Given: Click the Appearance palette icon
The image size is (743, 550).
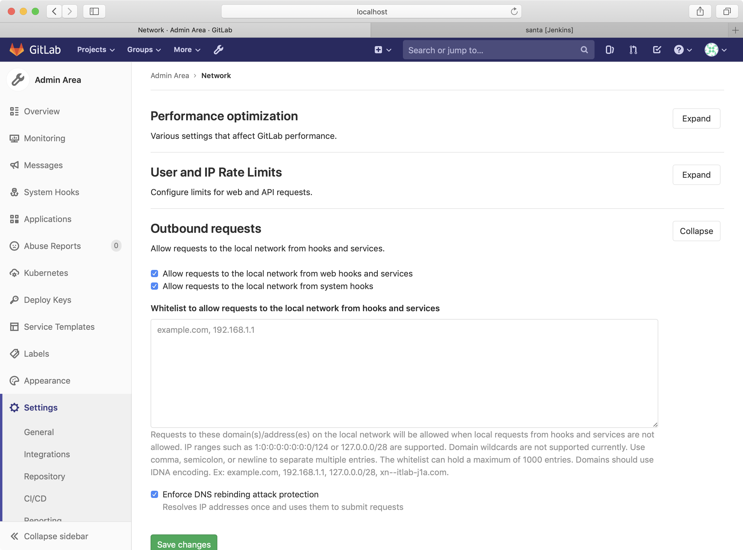Looking at the screenshot, I should pos(14,381).
